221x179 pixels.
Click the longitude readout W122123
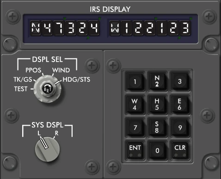150,28
